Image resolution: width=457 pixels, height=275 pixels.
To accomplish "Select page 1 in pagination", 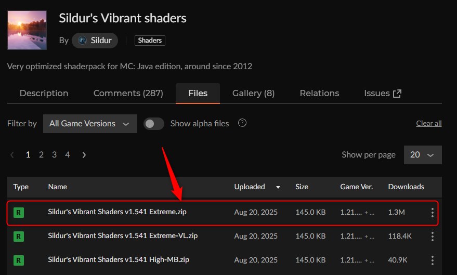I will coord(28,155).
